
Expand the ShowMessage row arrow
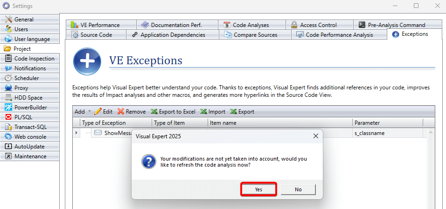(76, 133)
